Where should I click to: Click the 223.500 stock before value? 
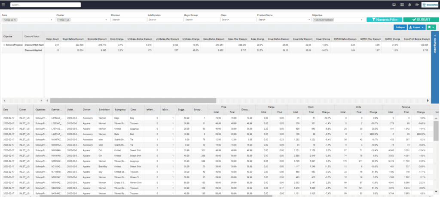(x=79, y=45)
